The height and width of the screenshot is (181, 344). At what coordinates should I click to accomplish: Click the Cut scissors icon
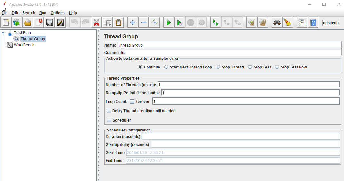(97, 23)
